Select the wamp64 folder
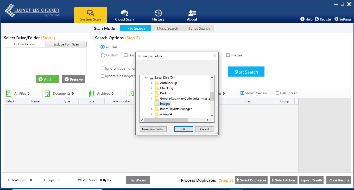Image resolution: width=354 pixels, height=190 pixels. click(x=166, y=114)
